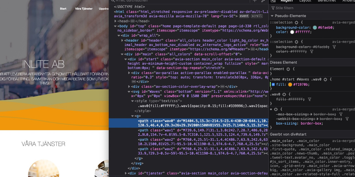Open the orange #f1970b fill swatch
This screenshot has width=355, height=177.
click(290, 84)
